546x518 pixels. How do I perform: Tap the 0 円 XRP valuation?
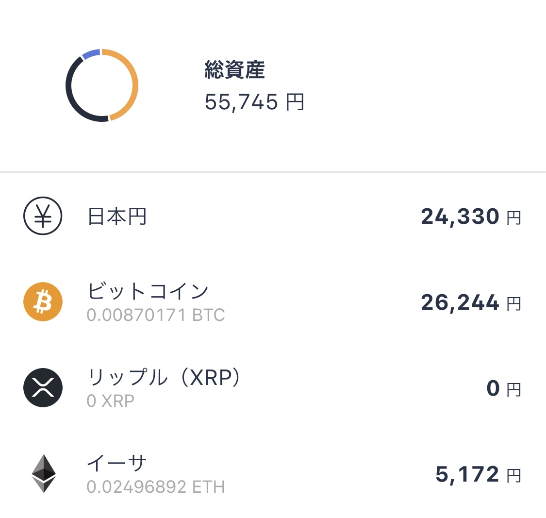tap(503, 388)
